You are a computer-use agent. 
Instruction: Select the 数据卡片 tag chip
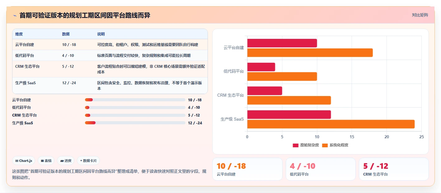(88, 161)
